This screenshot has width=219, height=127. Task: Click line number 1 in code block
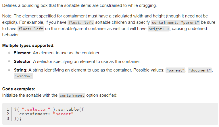coord(8,109)
